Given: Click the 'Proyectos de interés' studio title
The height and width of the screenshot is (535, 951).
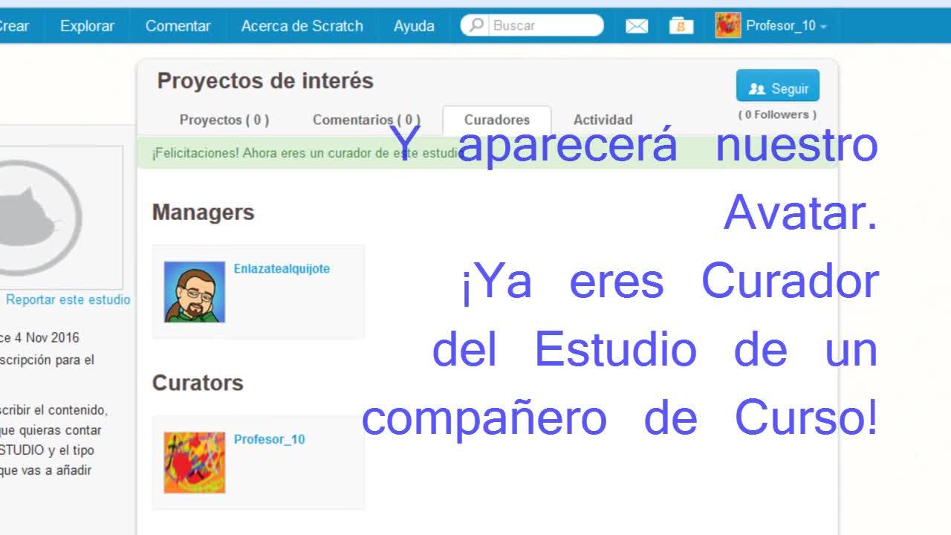Looking at the screenshot, I should coord(265,81).
